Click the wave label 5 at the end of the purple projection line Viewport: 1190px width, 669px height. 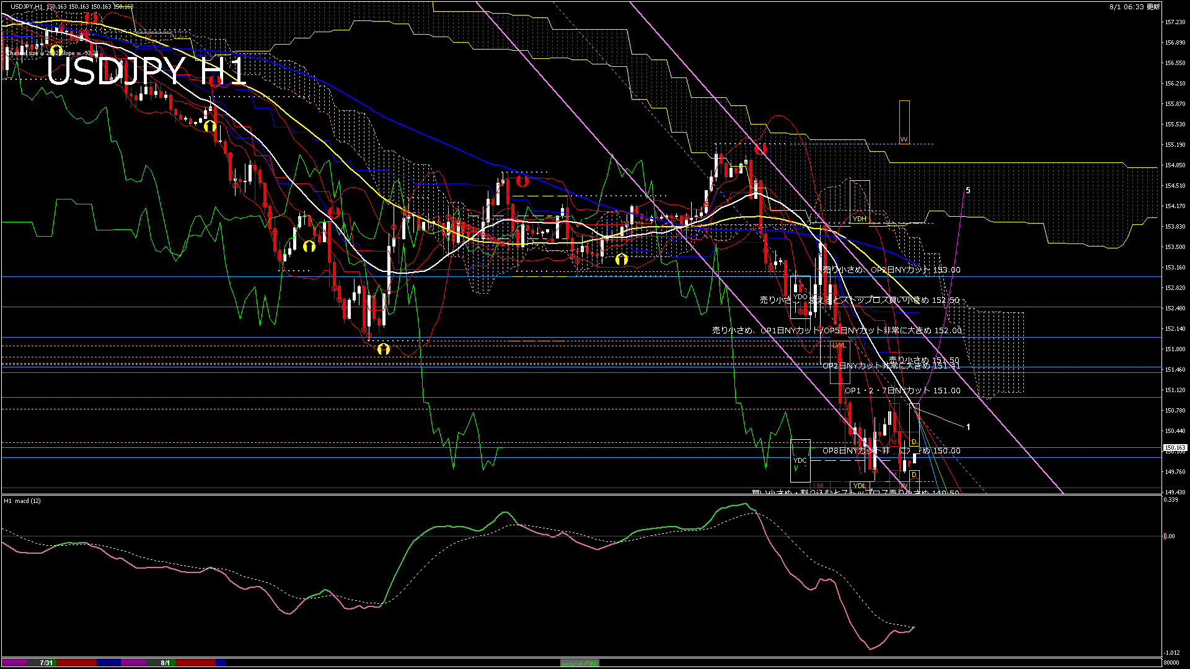[968, 190]
